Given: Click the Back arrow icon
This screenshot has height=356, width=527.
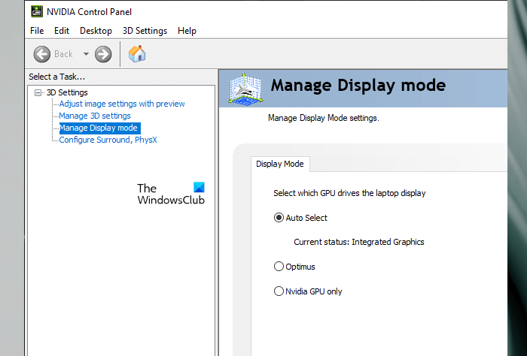Looking at the screenshot, I should coord(42,54).
